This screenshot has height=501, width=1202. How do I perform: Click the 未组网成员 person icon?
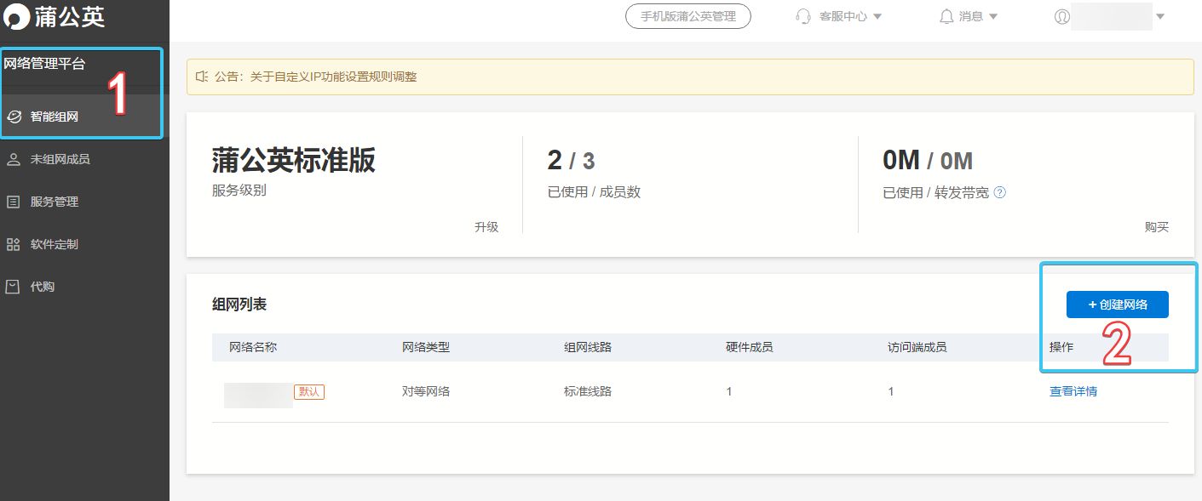point(14,159)
